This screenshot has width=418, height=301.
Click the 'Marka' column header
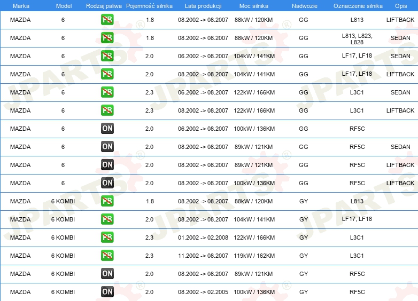[20, 5]
